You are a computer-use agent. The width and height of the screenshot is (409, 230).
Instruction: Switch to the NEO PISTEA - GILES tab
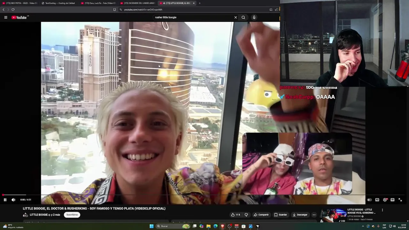(x=20, y=3)
